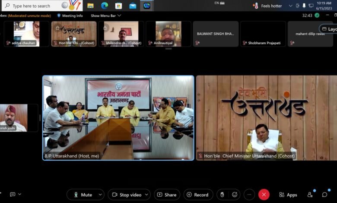The image size is (337, 203).
Task: Open more options ellipsis button
Action: pos(249,195)
